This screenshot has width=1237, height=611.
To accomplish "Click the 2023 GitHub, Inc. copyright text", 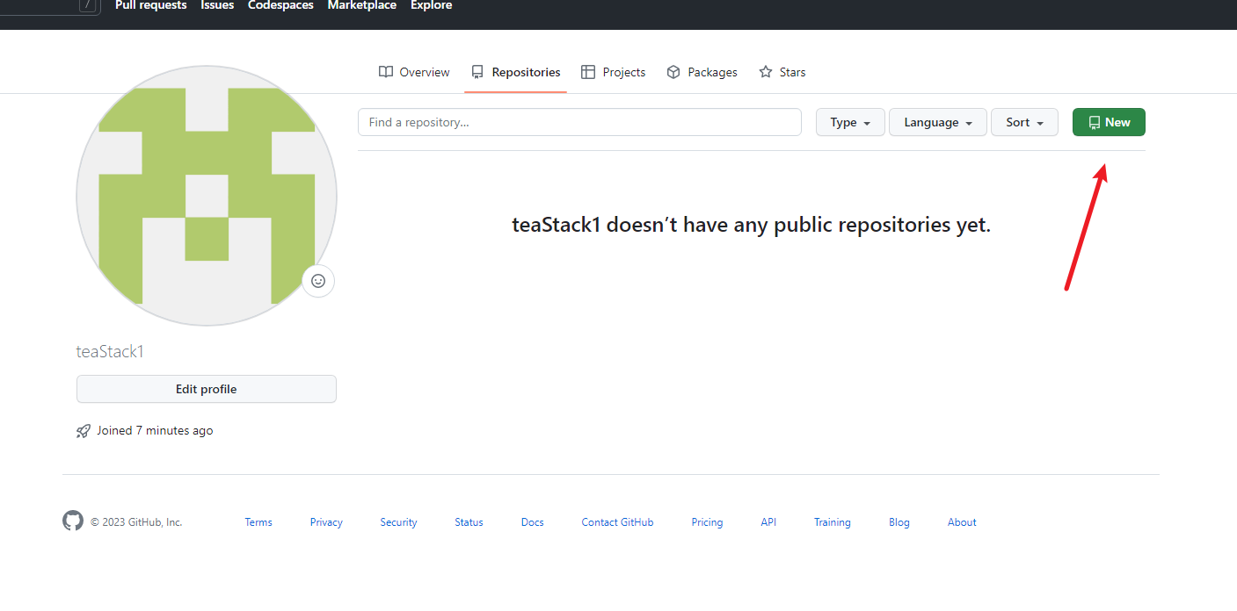I will (x=136, y=522).
